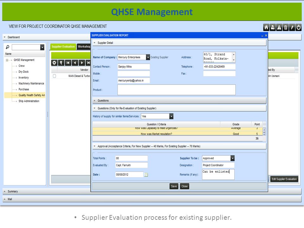Minimize the Supplier Evaluation Report dialog
The image size is (304, 228).
262,35
